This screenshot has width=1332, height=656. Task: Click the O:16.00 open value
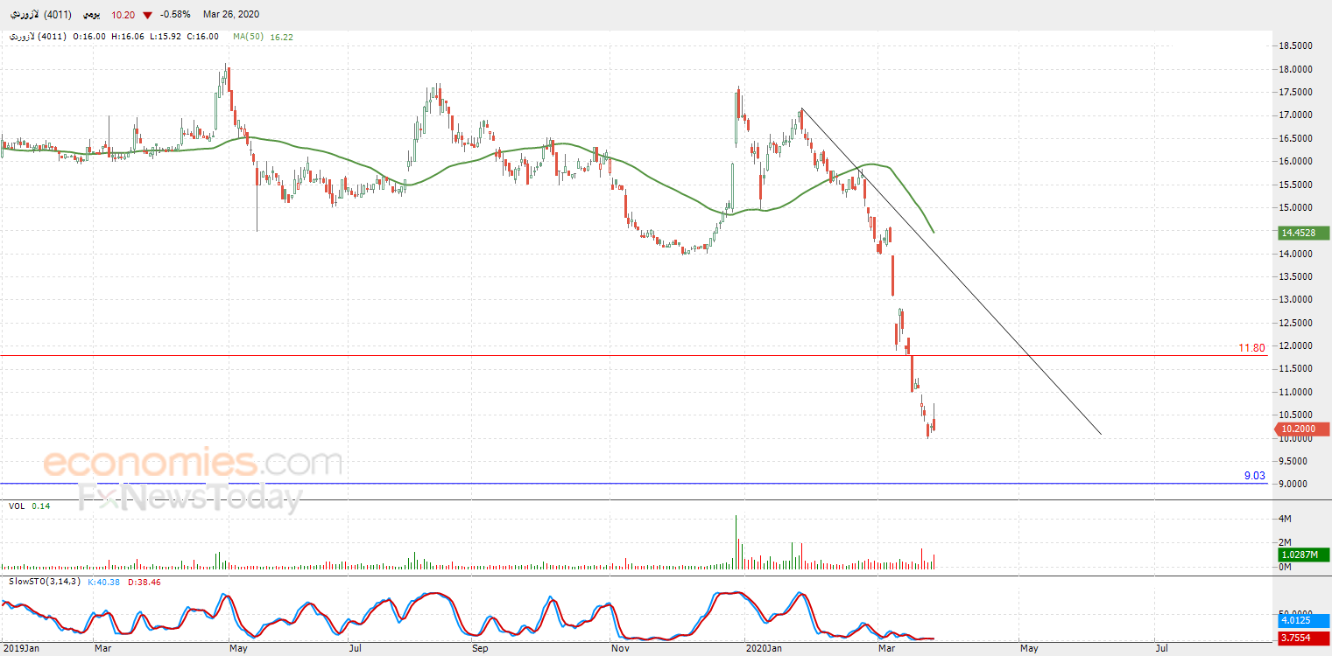[x=89, y=37]
